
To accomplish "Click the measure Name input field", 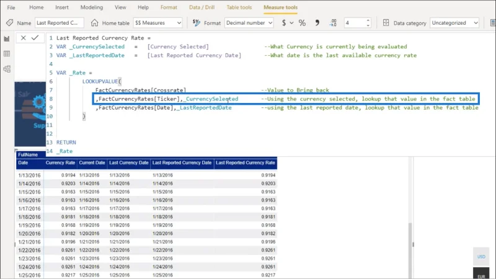I will [59, 23].
